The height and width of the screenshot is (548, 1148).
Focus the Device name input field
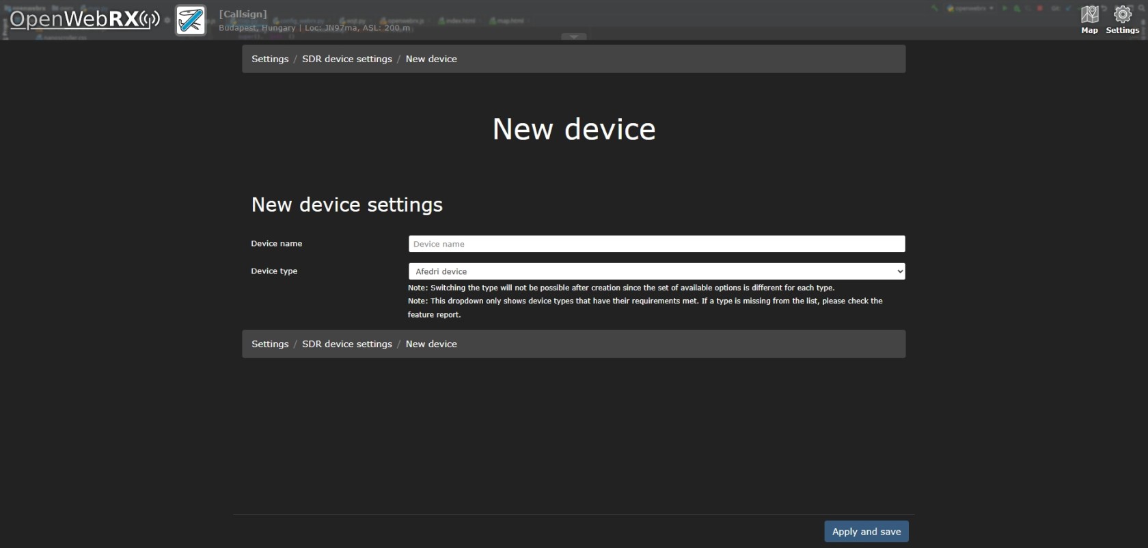pos(657,244)
